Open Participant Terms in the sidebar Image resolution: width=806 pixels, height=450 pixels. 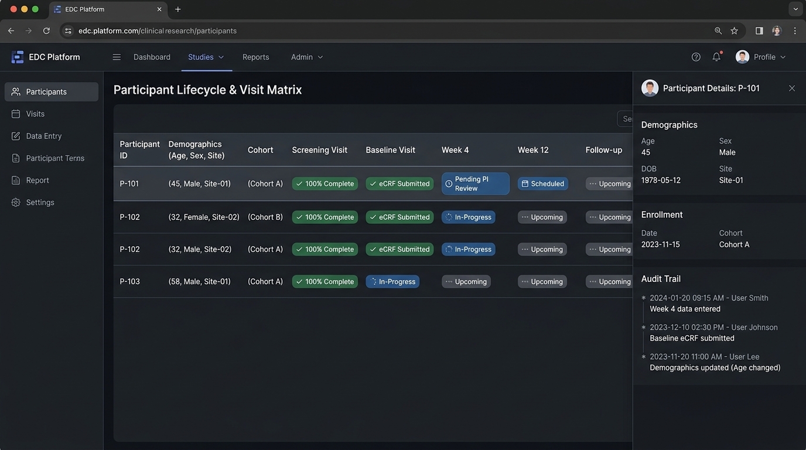click(x=52, y=158)
